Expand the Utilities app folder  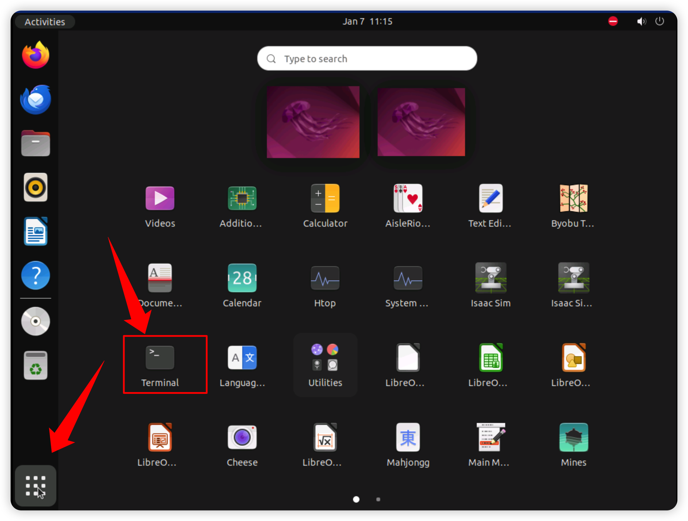325,358
